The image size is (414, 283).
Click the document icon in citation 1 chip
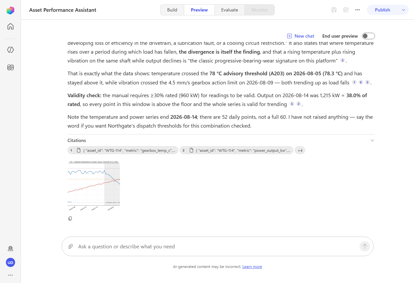tap(78, 150)
